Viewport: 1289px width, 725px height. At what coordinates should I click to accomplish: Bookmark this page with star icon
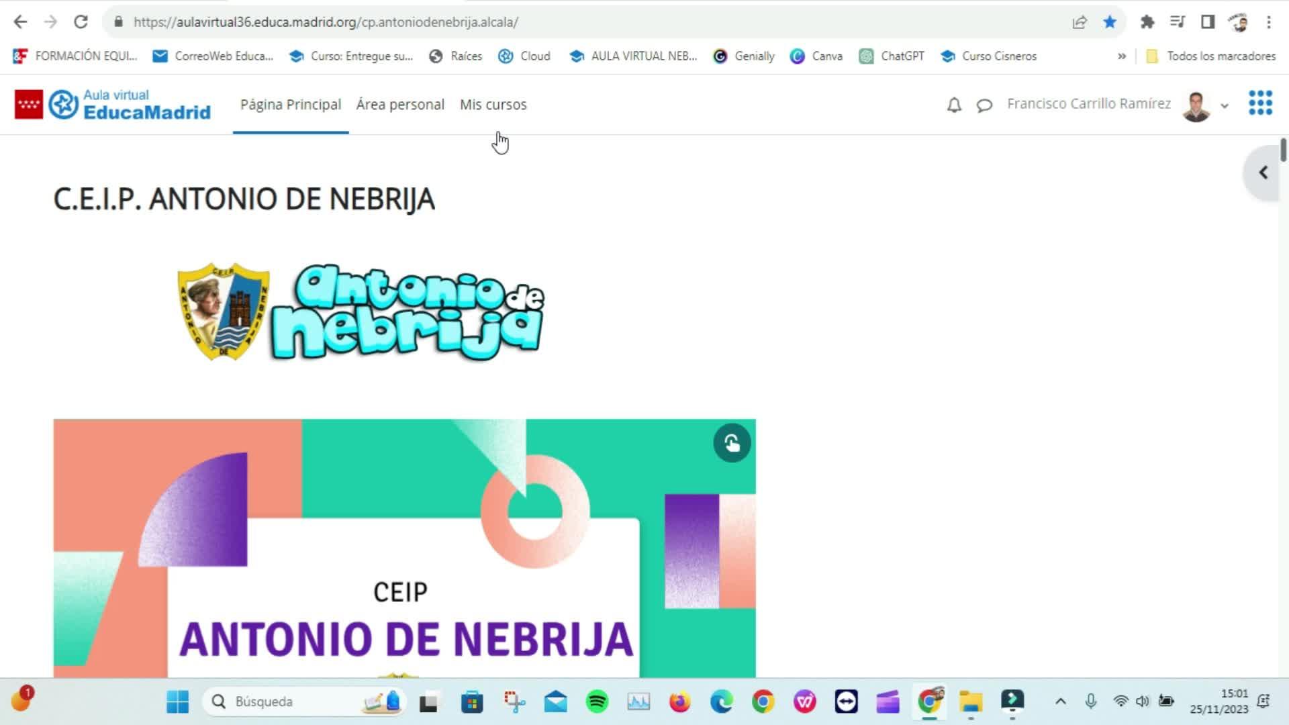[1110, 22]
